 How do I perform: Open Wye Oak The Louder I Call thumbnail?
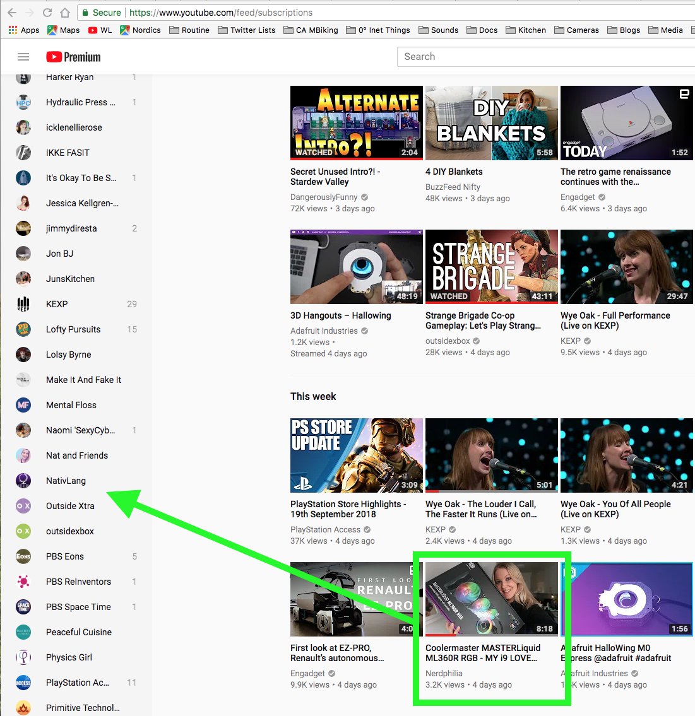492,455
